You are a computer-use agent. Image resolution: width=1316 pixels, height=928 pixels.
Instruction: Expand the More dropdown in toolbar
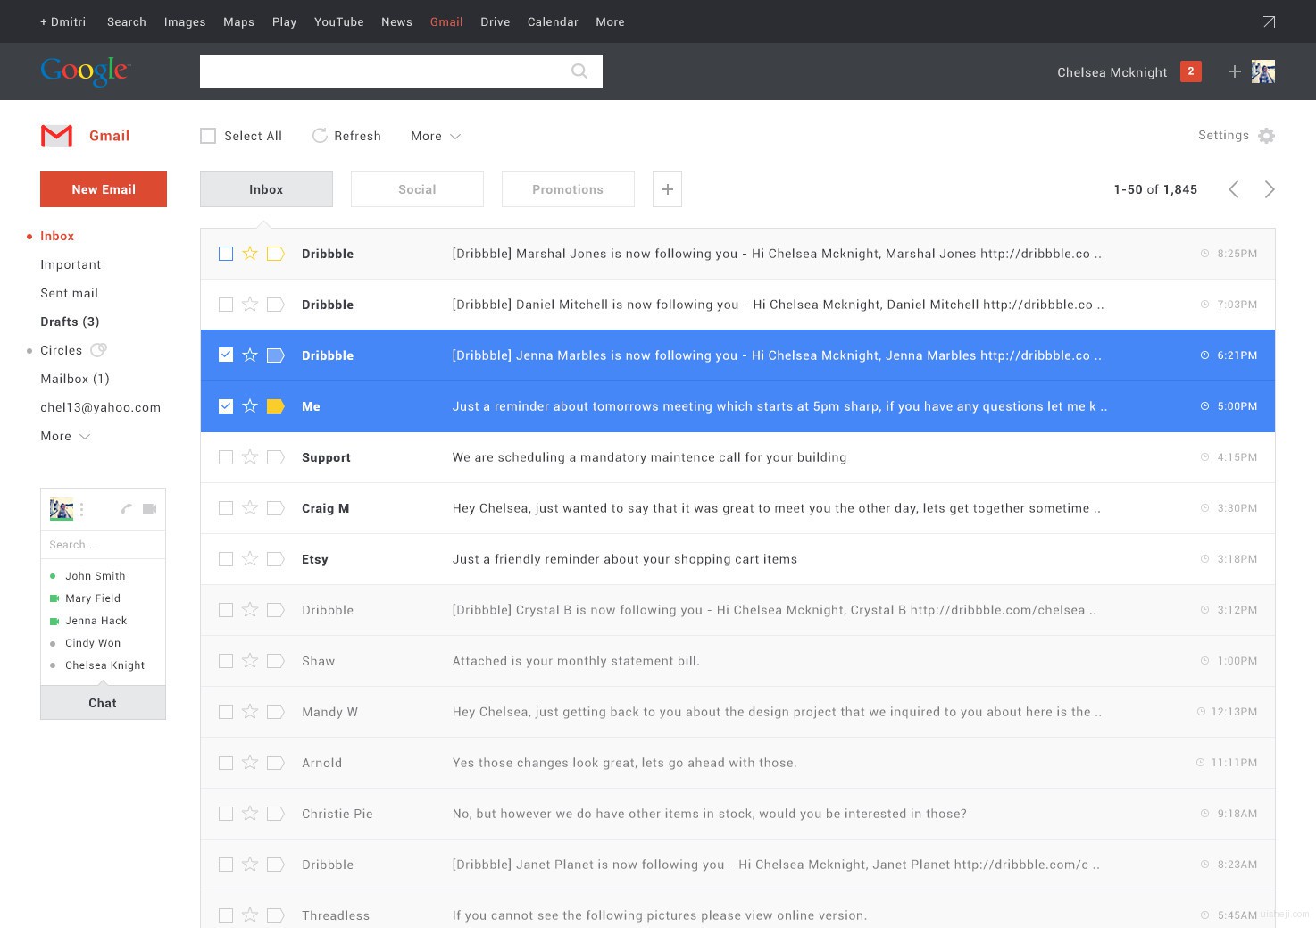coord(436,136)
